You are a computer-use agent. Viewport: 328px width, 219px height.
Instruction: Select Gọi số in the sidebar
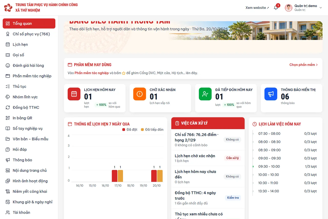(29, 55)
